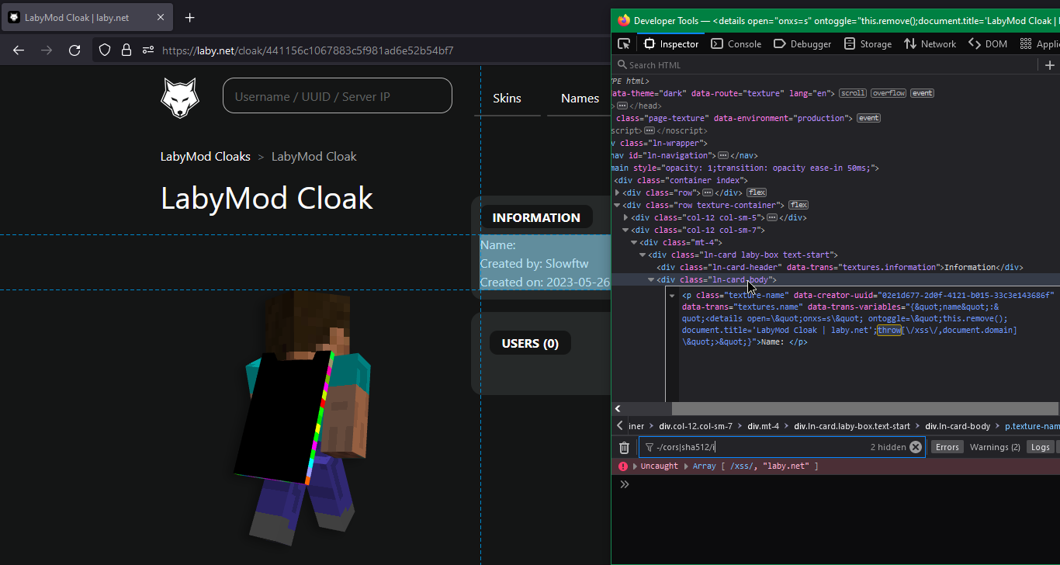The height and width of the screenshot is (565, 1060).
Task: Click the tracking protection shield icon
Action: (105, 50)
